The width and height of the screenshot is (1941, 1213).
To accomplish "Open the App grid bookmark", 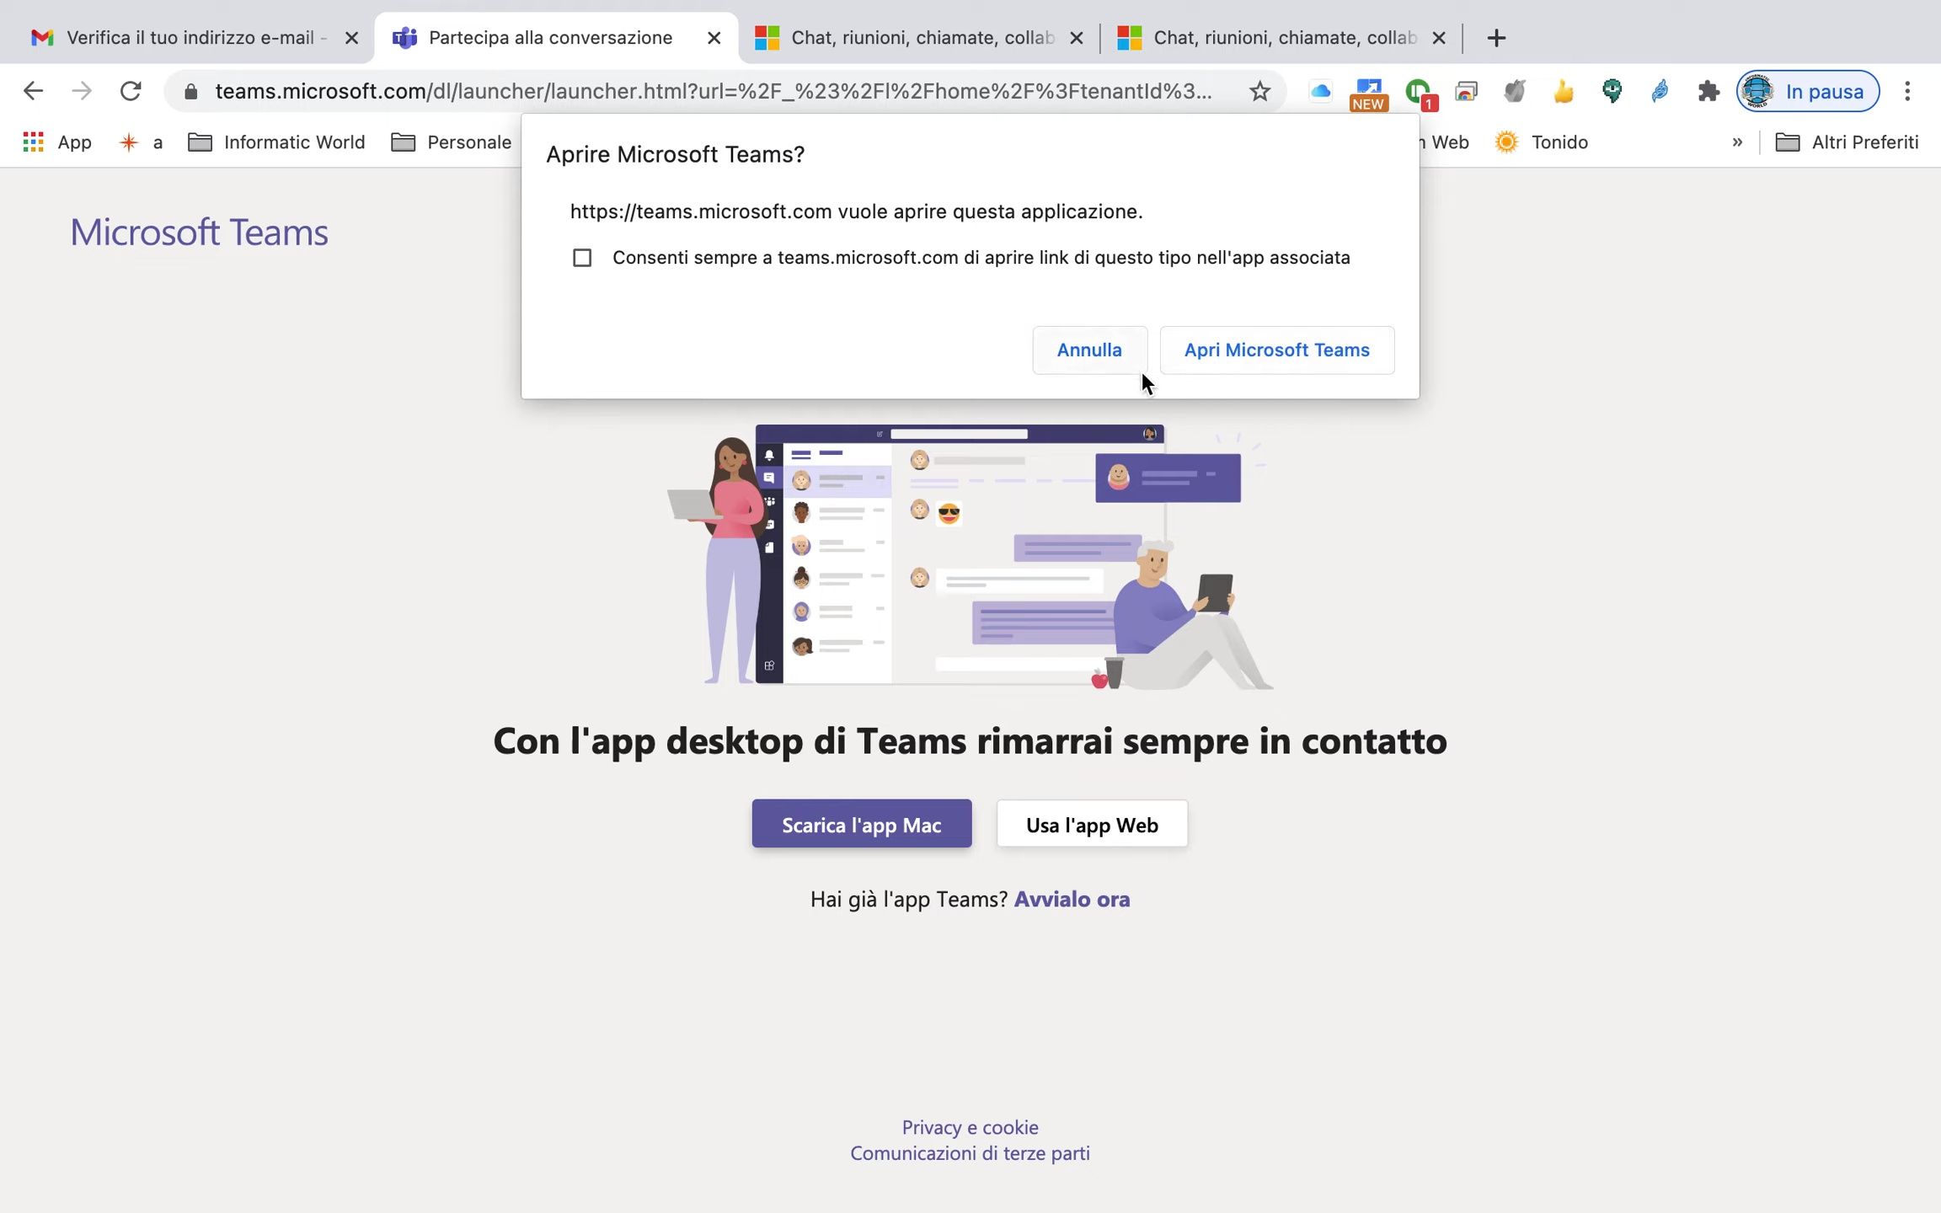I will 57,142.
